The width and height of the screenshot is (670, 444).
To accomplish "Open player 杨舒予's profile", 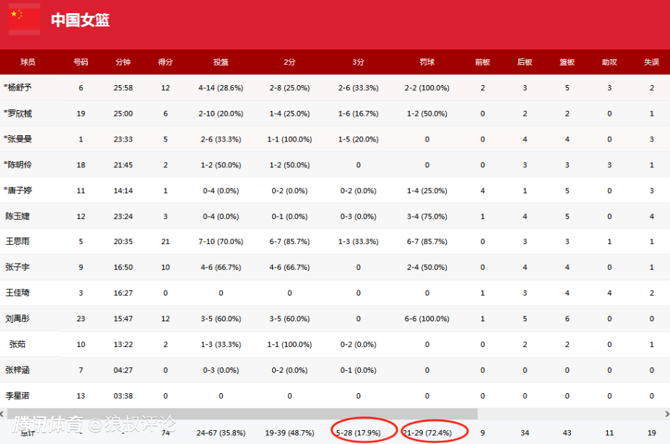I will point(19,88).
